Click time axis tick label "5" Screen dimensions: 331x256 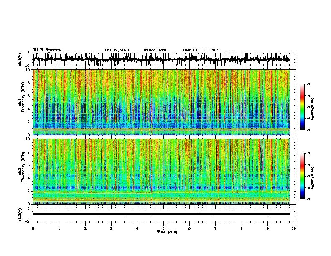coord(163,228)
